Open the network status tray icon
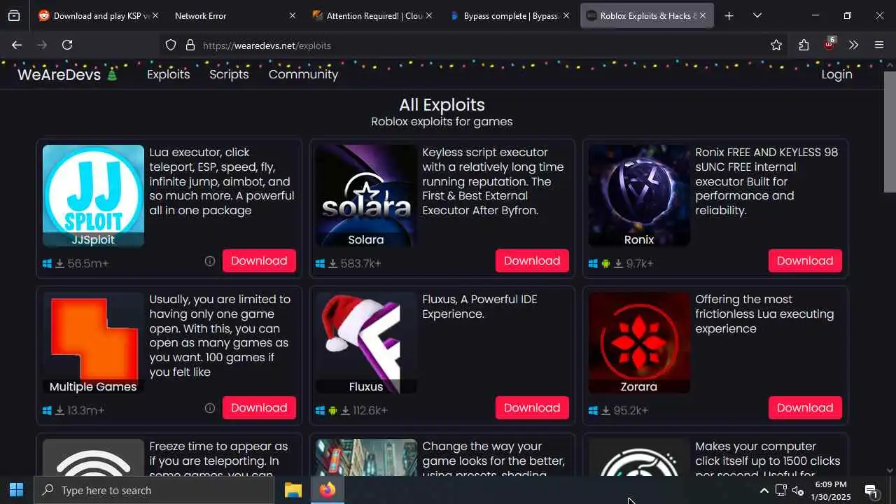 780,491
